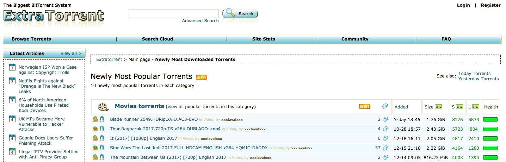Open the Browse Torrents menu
506x162 pixels.
pyautogui.click(x=31, y=39)
